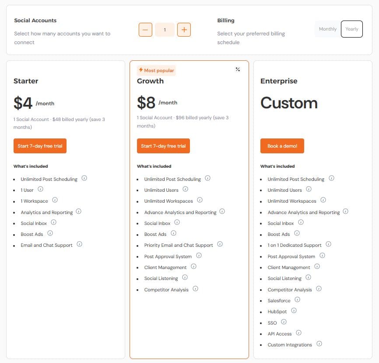Click the lightning Most popular badge icon
The height and width of the screenshot is (363, 379).
click(141, 69)
